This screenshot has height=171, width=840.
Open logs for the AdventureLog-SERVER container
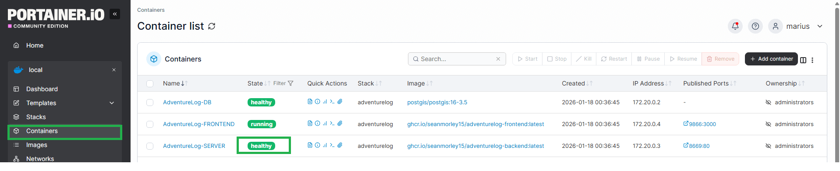point(310,145)
